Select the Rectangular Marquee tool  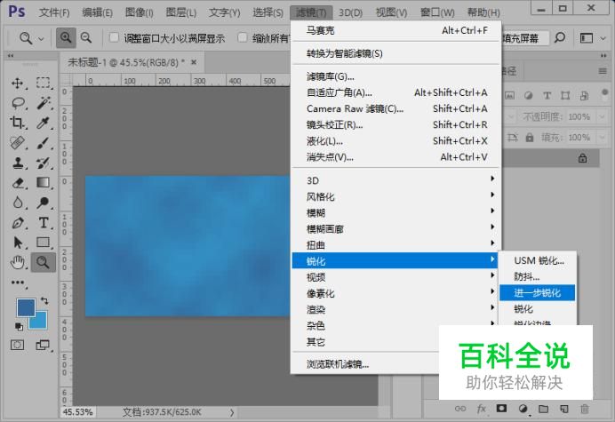pos(44,84)
